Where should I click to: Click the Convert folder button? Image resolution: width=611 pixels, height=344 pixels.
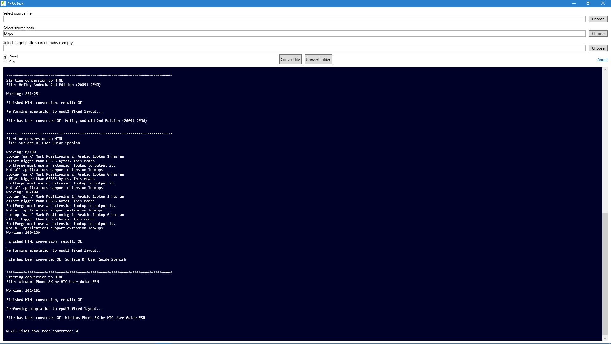(x=318, y=60)
